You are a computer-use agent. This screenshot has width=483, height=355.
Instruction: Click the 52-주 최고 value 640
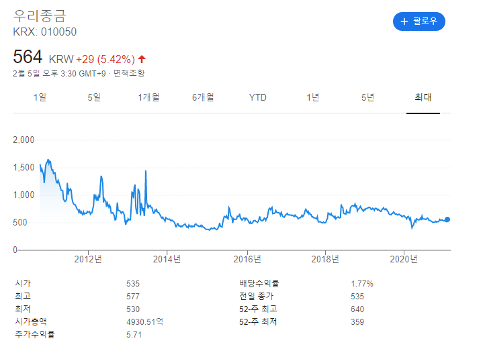[x=357, y=309]
